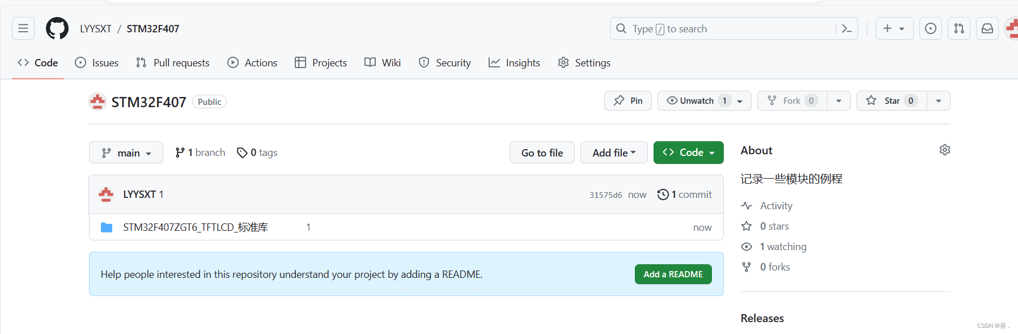View the Insights tab
This screenshot has height=334, width=1018.
point(514,63)
